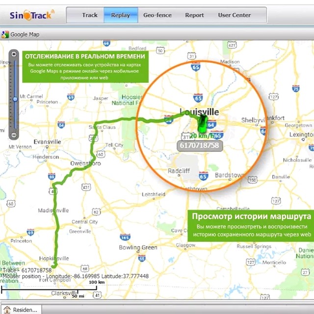Click the Madisonville city label
The height and width of the screenshot is (314, 314).
point(53,210)
